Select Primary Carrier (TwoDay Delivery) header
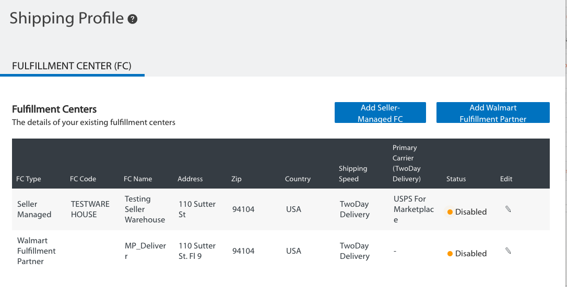Screen dimensions: 567x287 [407, 164]
